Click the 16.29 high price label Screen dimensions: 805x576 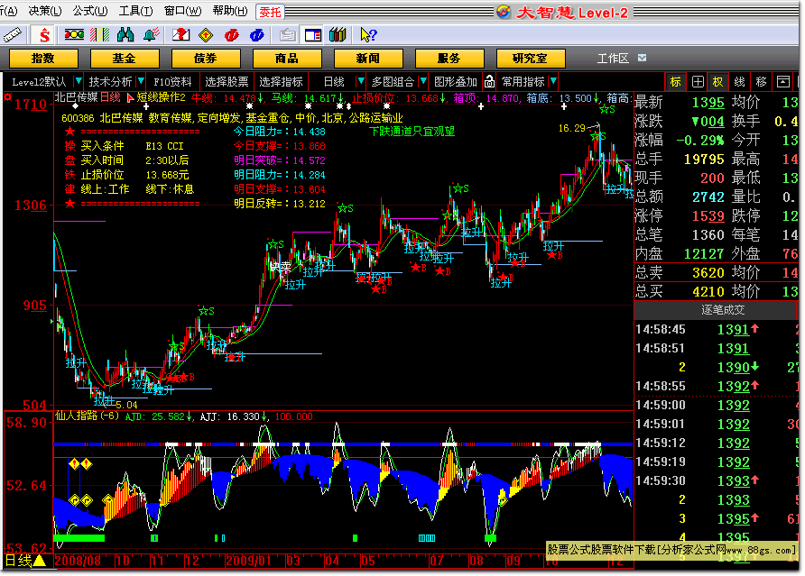(572, 128)
